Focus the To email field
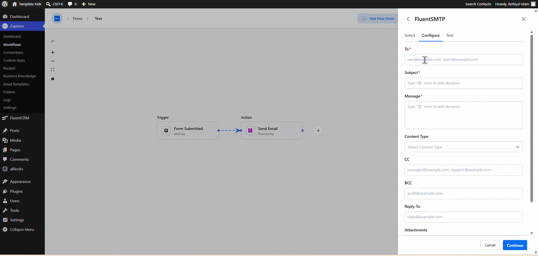 tap(464, 60)
